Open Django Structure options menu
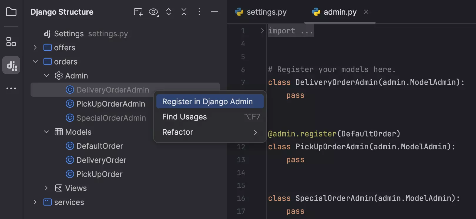The image size is (476, 219). click(x=199, y=12)
